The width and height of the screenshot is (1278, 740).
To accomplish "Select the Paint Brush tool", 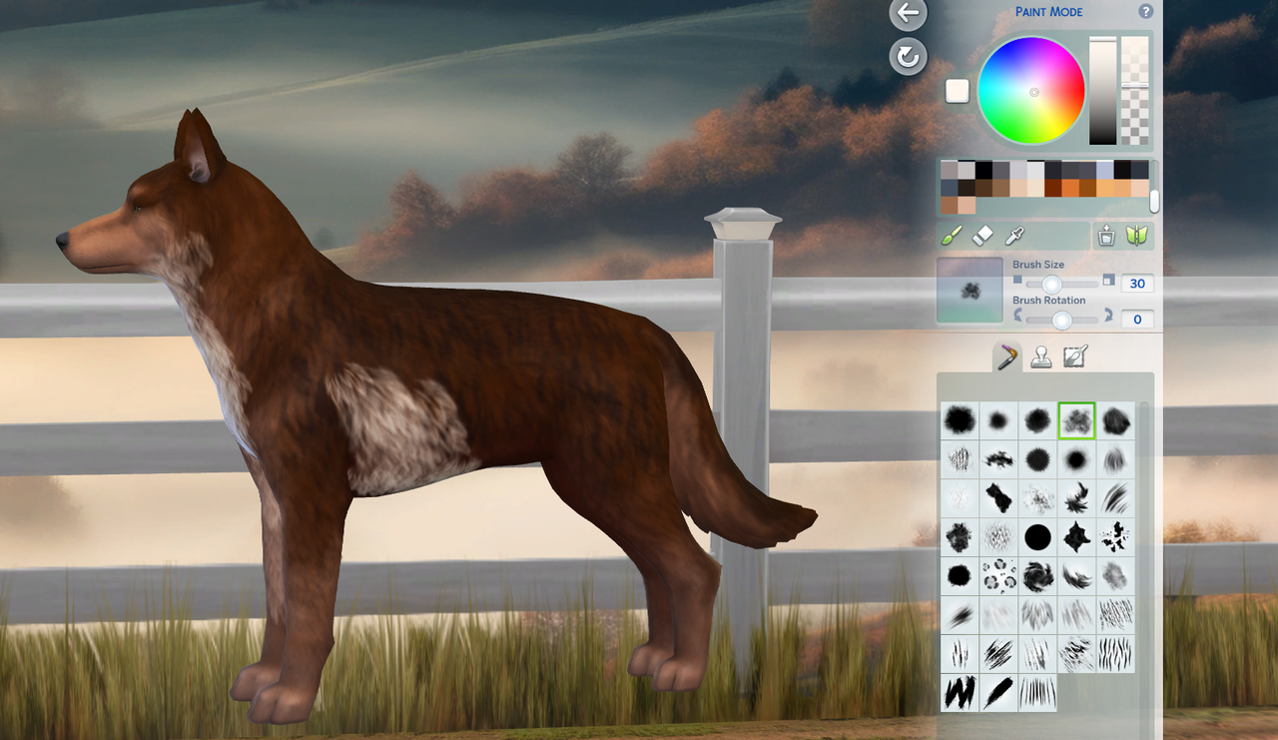I will click(x=951, y=237).
